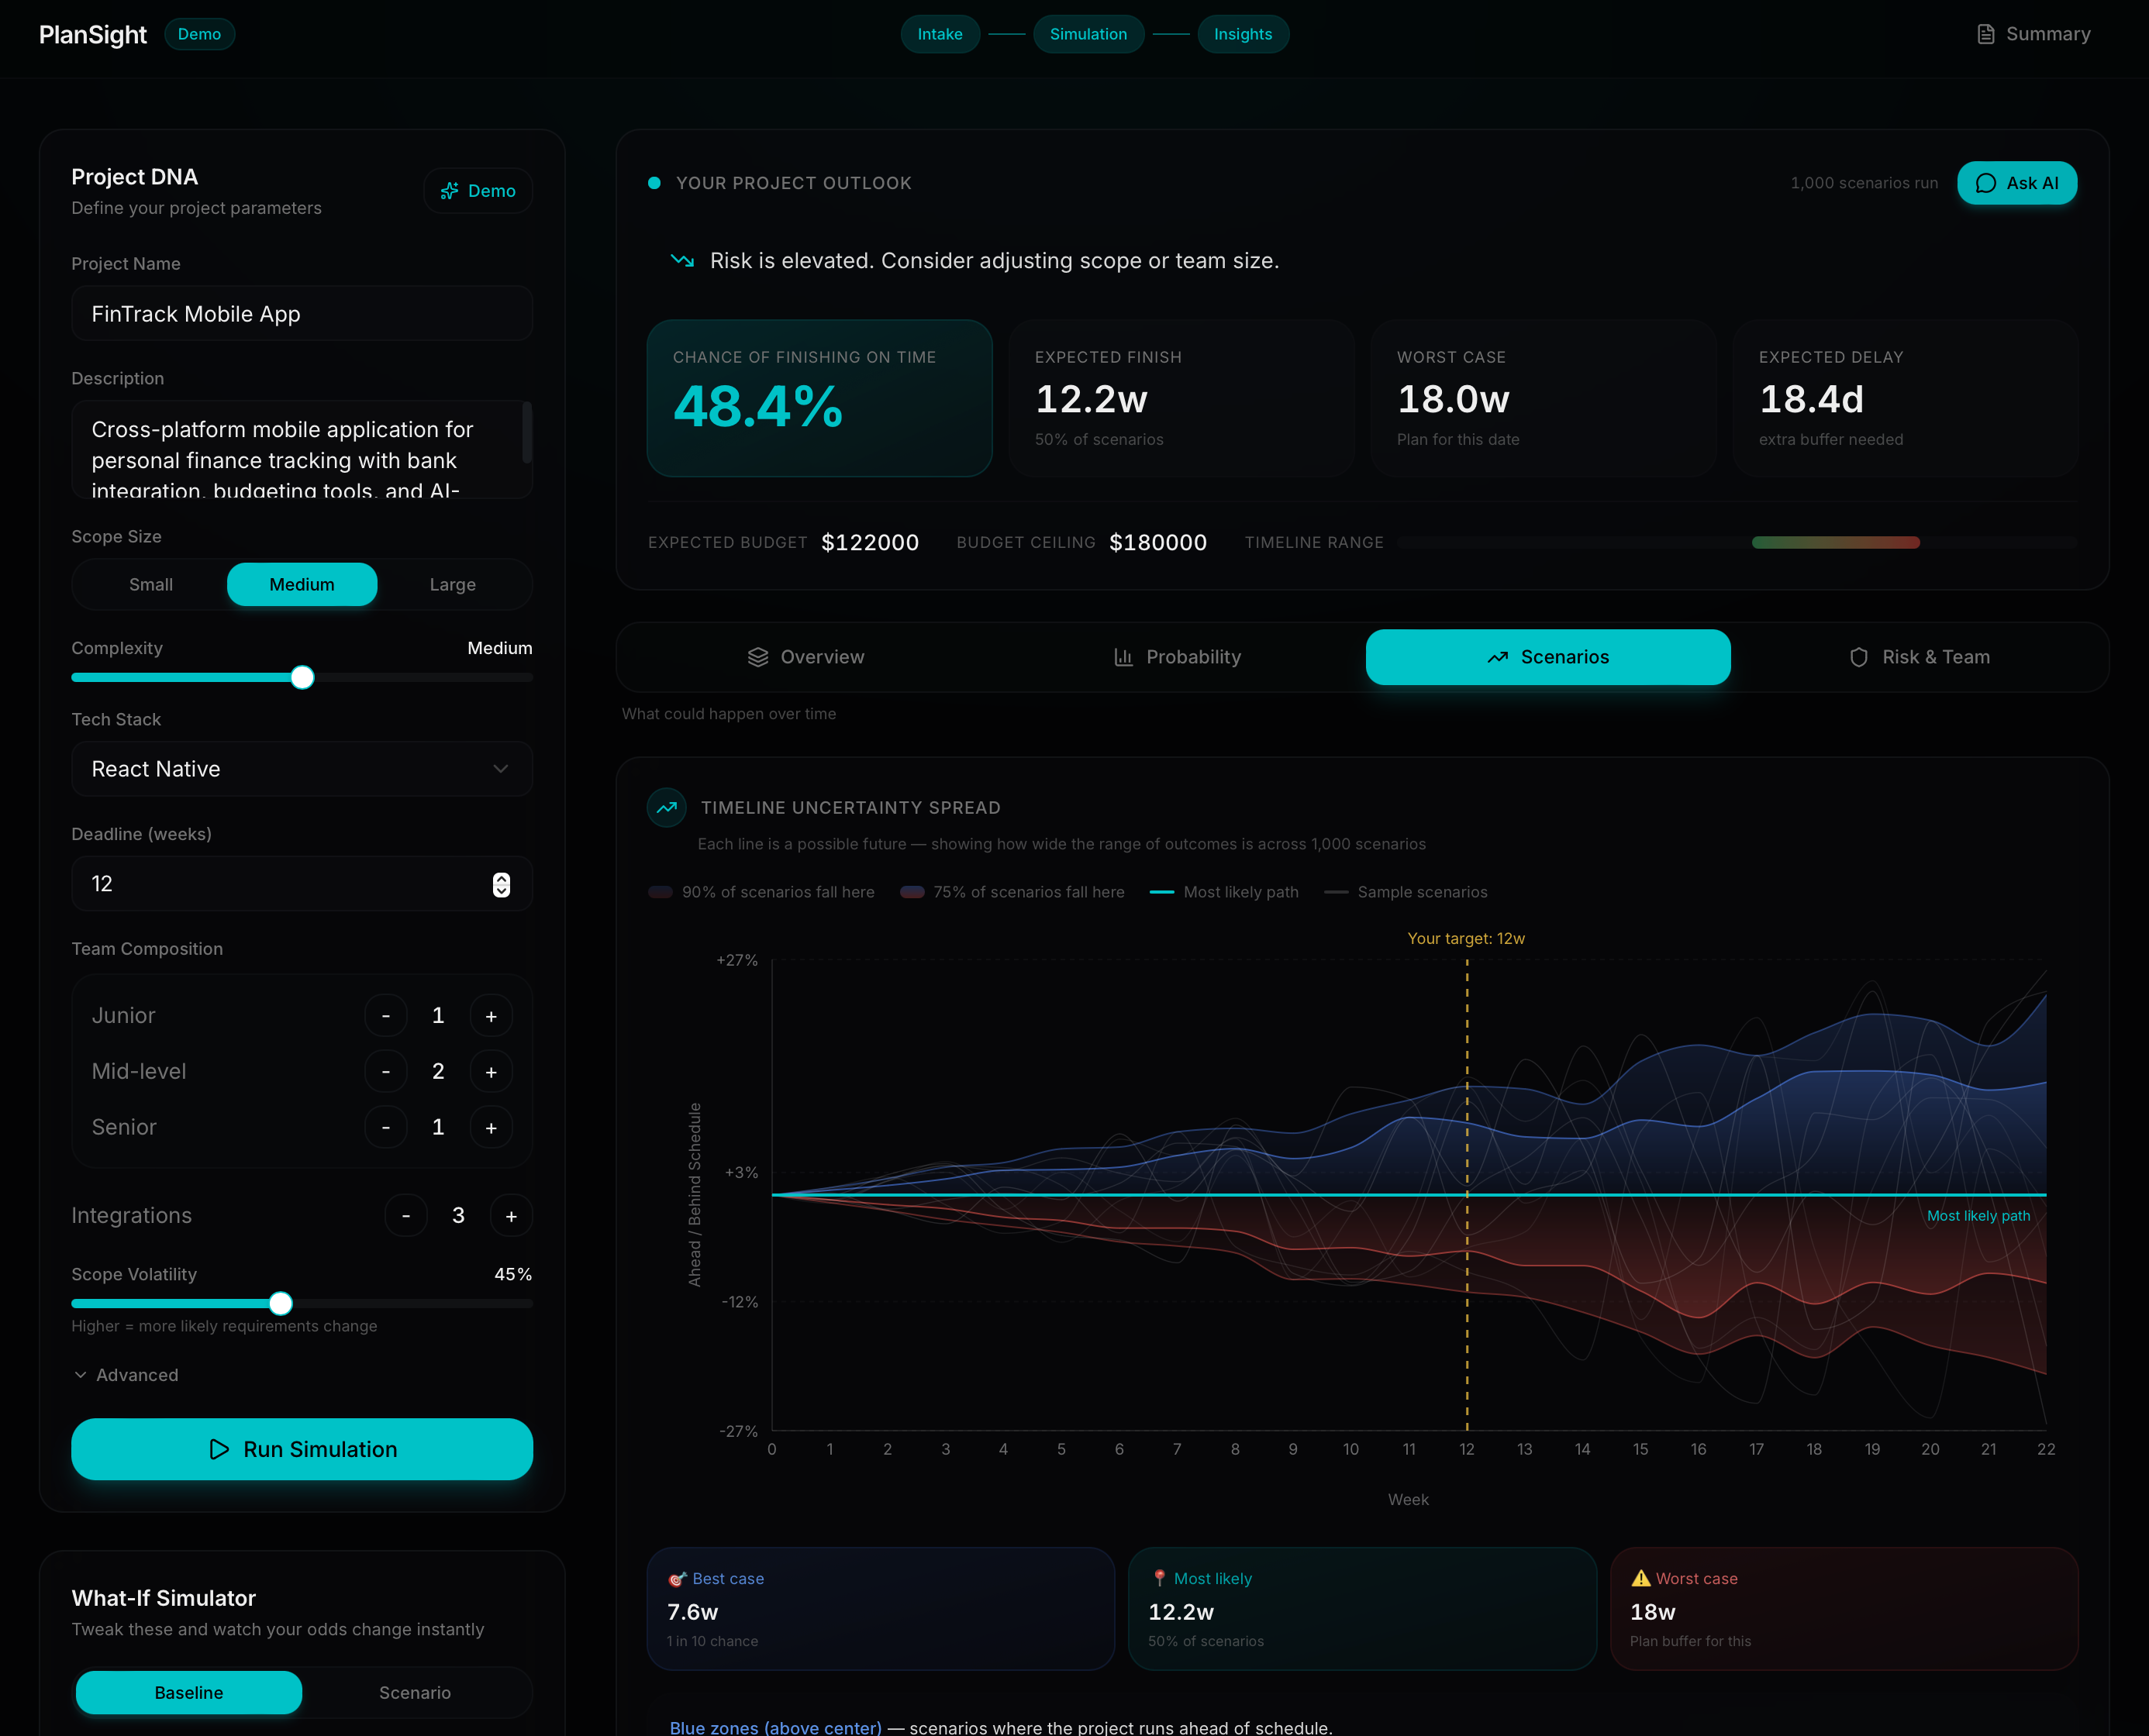Go to the Insights step
Image resolution: width=2149 pixels, height=1736 pixels.
click(1243, 34)
